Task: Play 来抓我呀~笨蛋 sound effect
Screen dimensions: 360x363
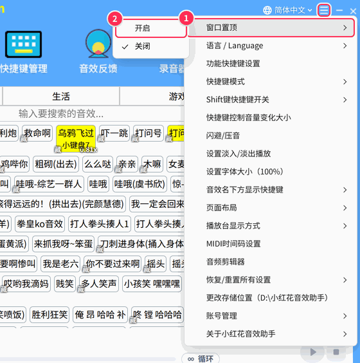Action: click(63, 244)
